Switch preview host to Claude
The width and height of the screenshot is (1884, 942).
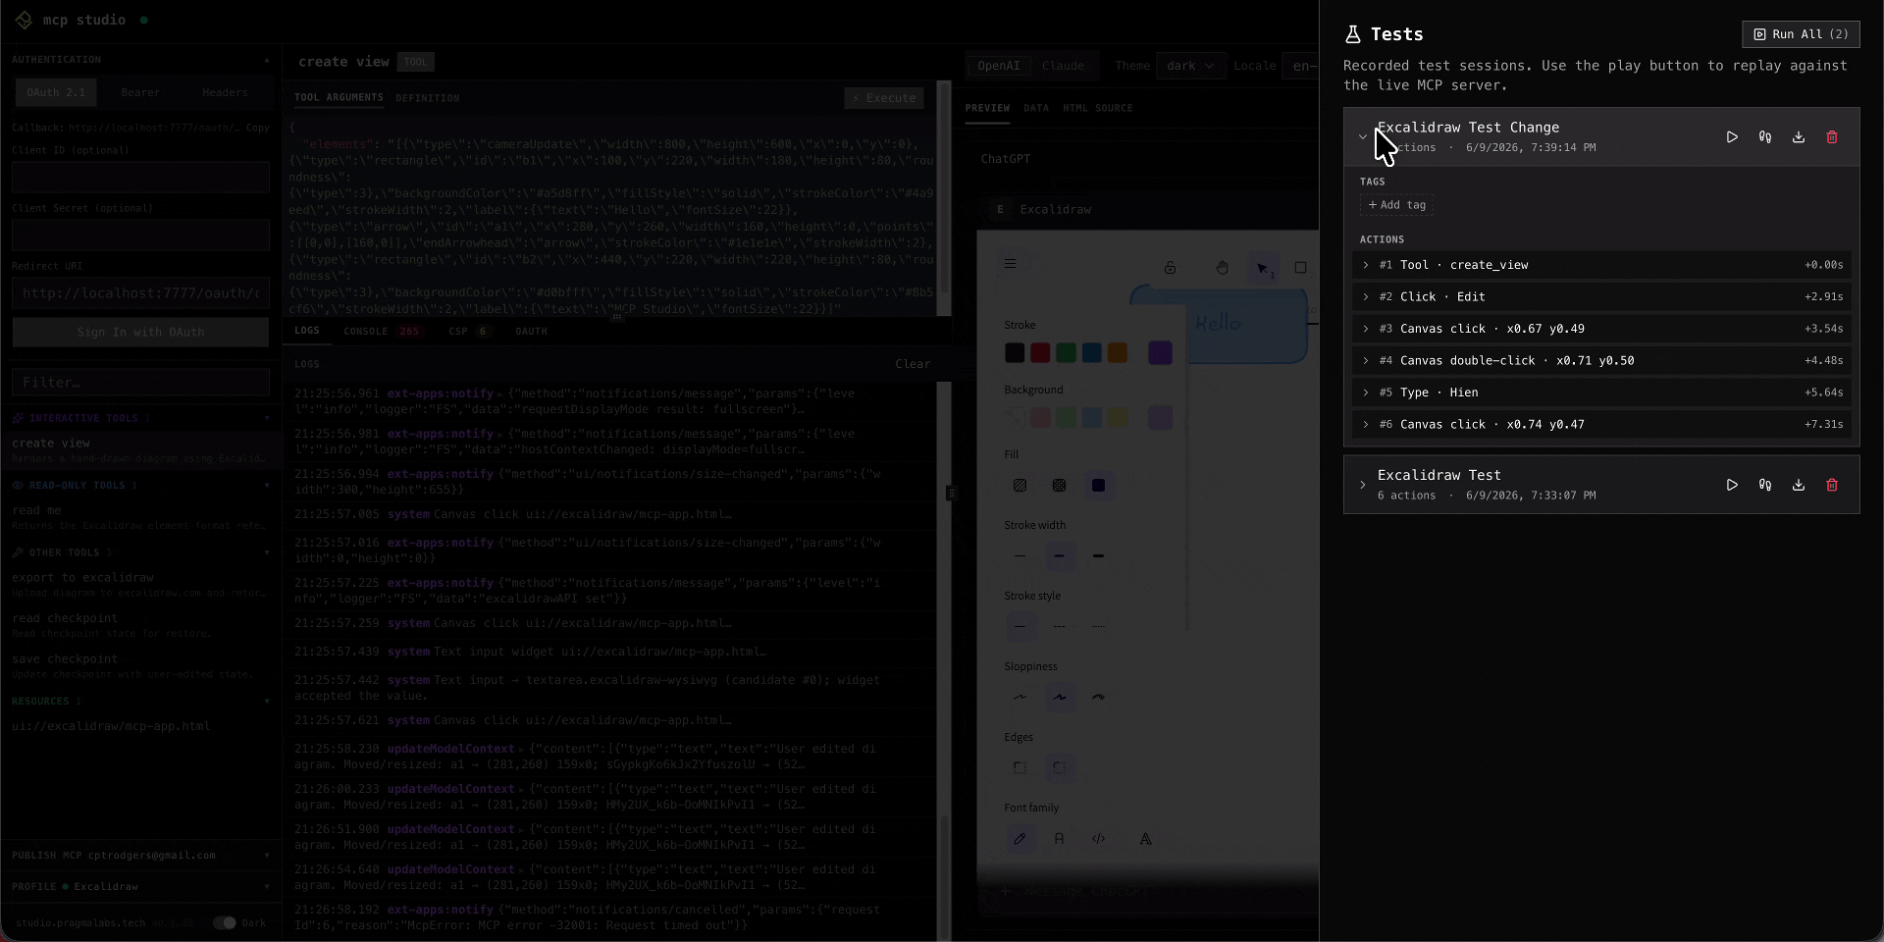coord(1063,66)
